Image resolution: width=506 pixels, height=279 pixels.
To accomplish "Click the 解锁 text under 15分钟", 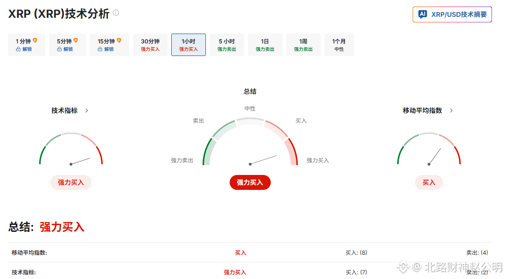I will [x=109, y=49].
